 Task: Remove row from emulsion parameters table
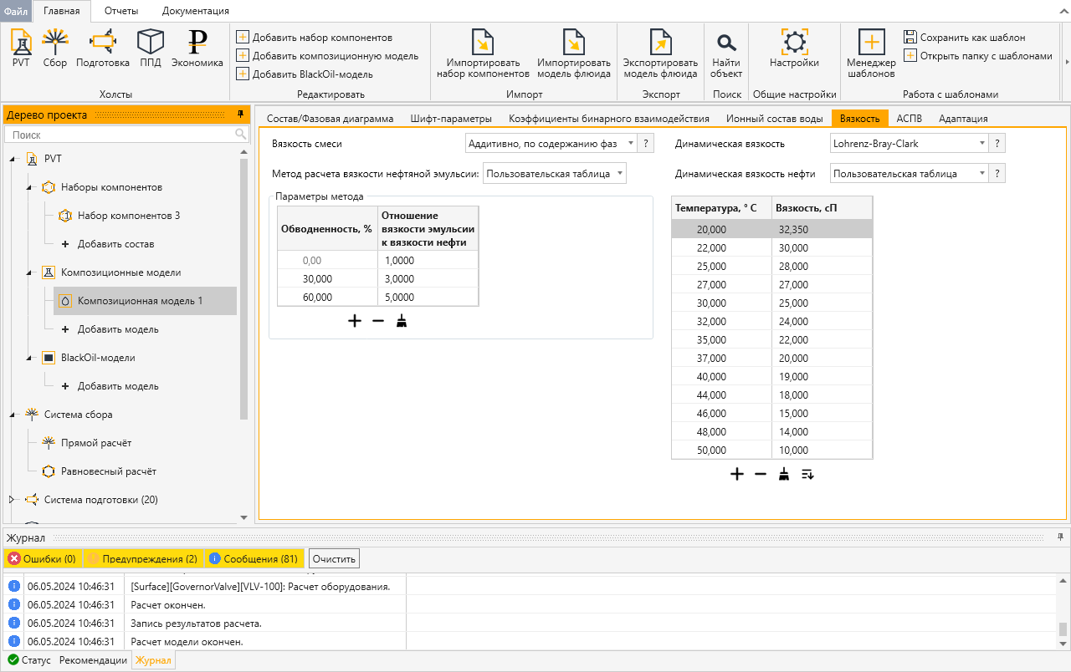tap(378, 321)
